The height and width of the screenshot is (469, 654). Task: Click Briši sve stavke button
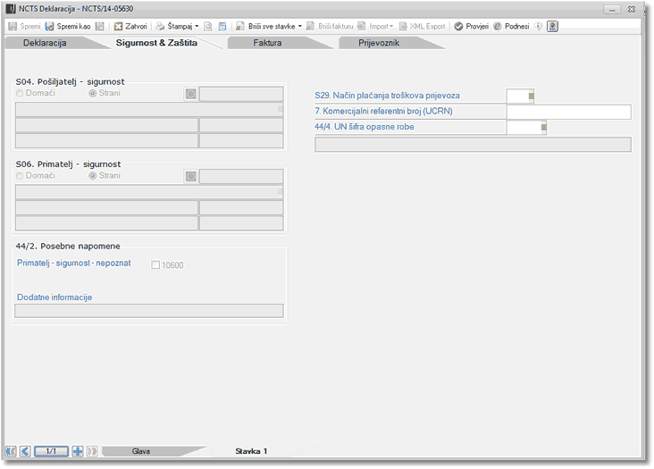[x=265, y=26]
